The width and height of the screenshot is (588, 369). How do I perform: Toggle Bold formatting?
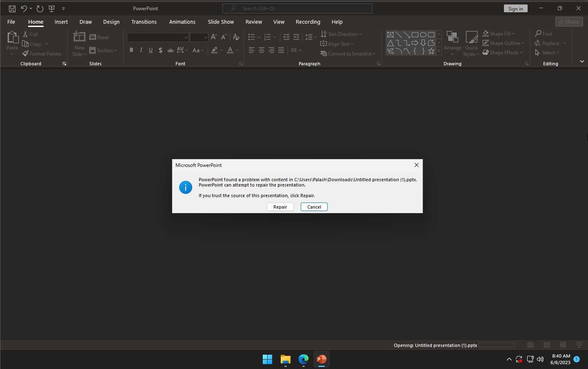(131, 50)
